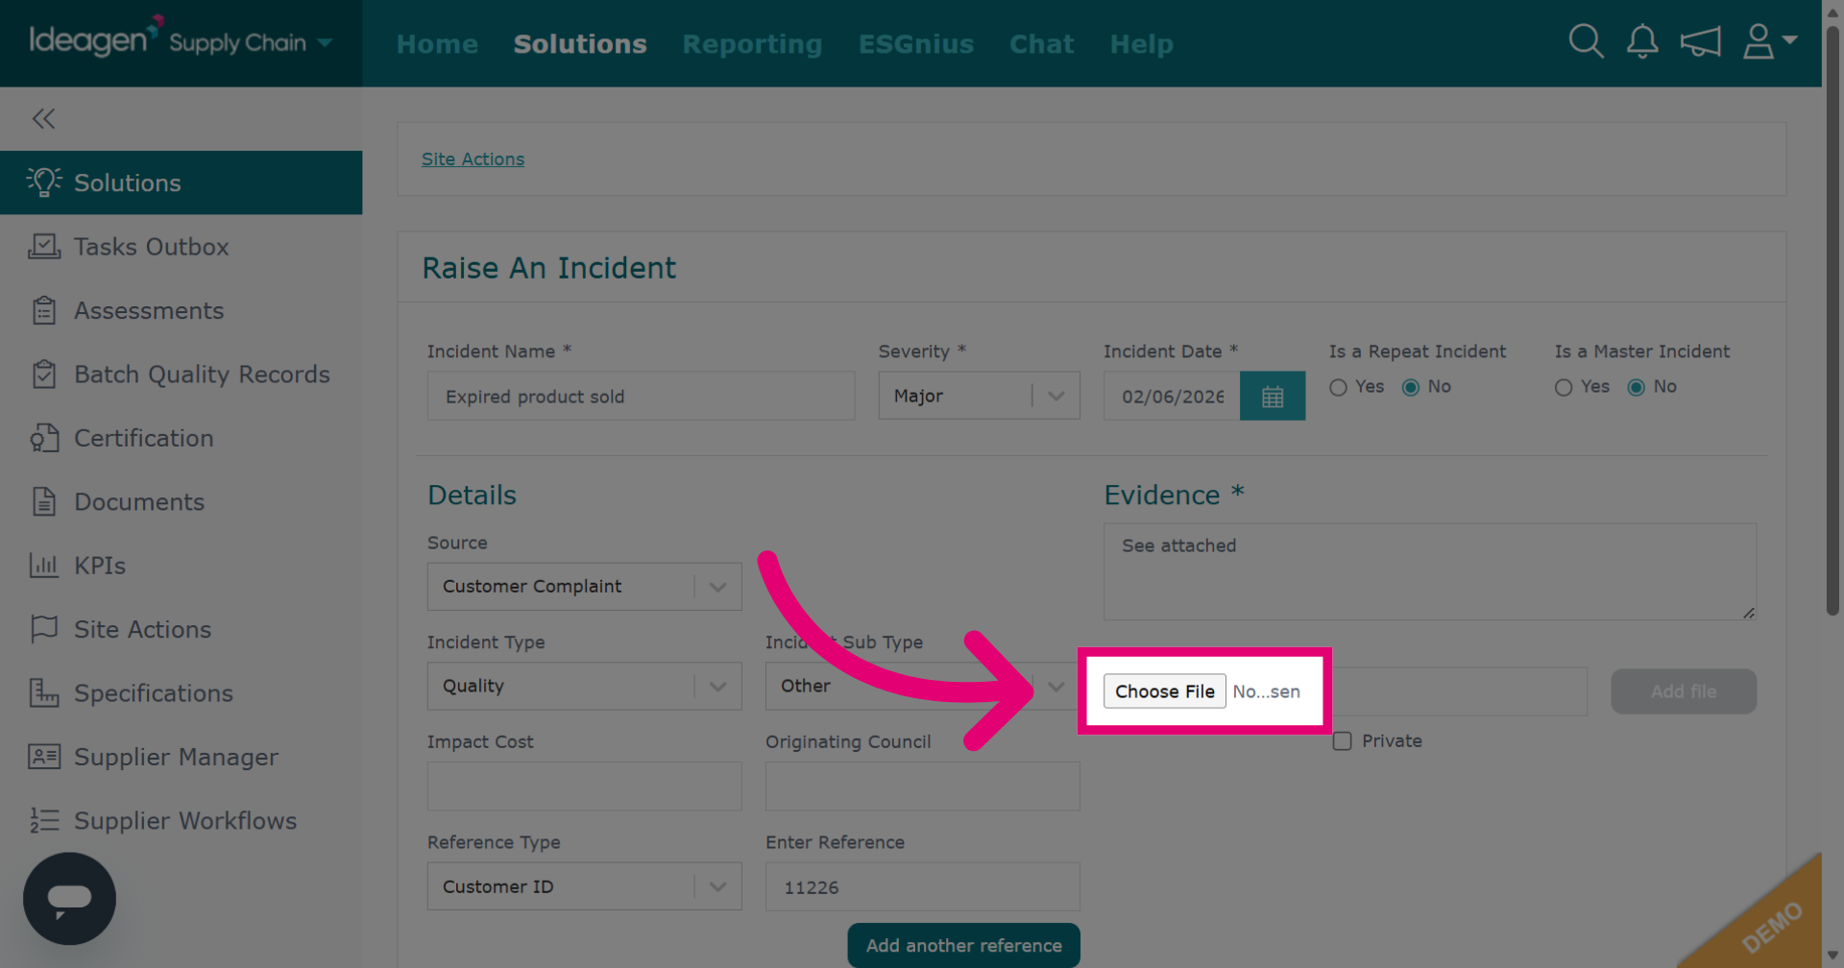This screenshot has width=1844, height=968.
Task: Open the user account menu
Action: coord(1769,42)
